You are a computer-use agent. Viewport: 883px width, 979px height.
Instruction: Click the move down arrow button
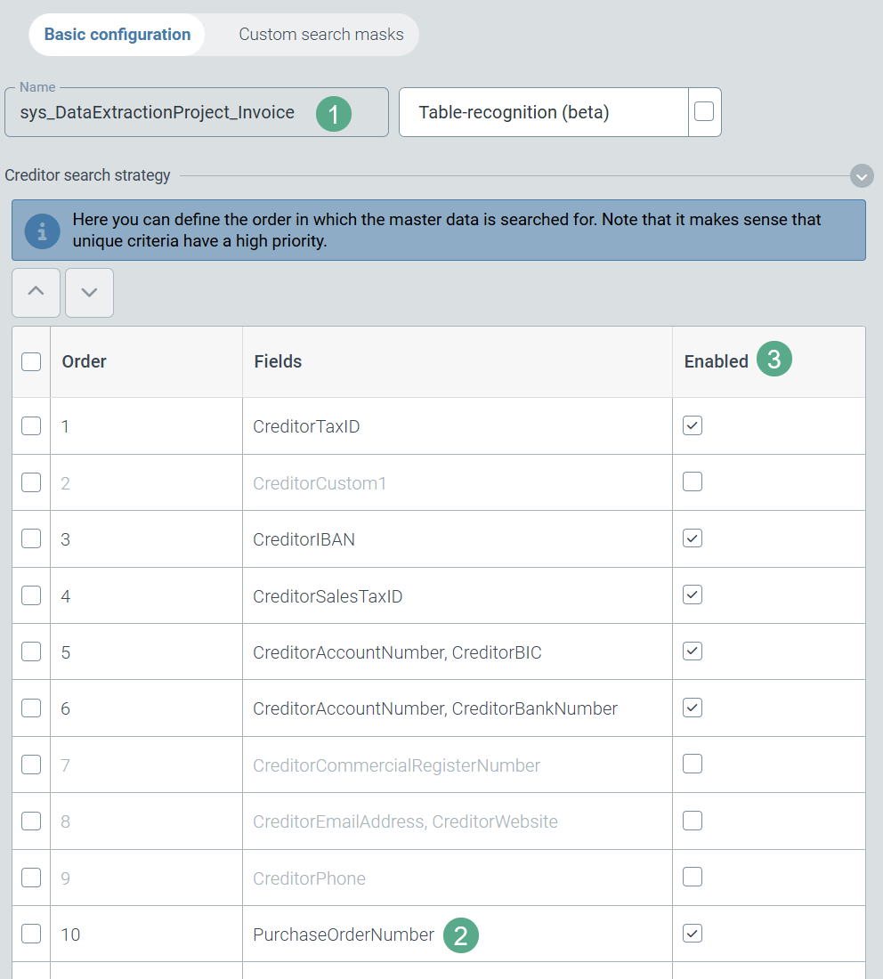pos(89,293)
